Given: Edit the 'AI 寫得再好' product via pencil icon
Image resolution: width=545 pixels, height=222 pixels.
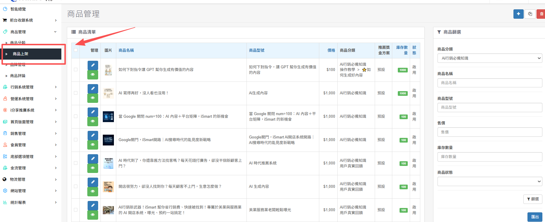Looking at the screenshot, I should point(93,89).
